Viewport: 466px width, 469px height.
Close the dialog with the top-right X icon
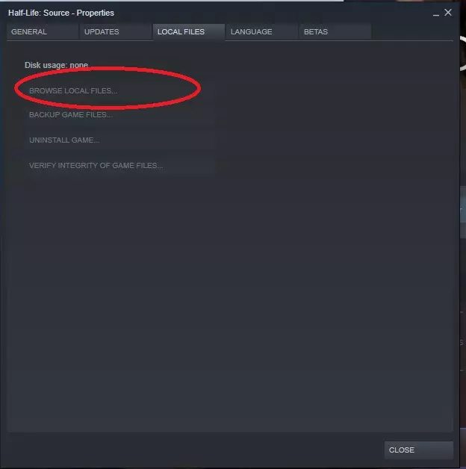pyautogui.click(x=448, y=13)
